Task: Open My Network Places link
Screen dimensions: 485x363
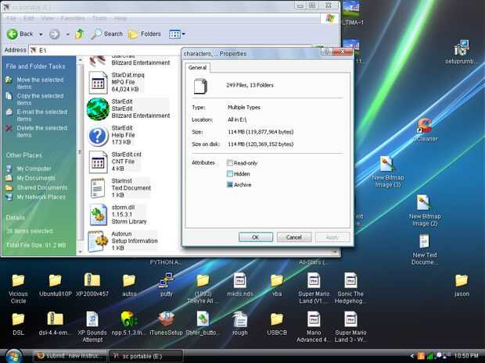Action: tap(41, 197)
